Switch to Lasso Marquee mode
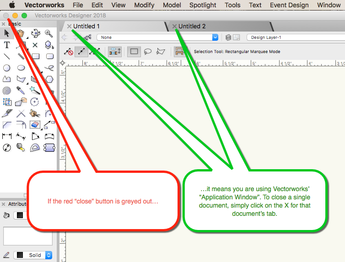Screen dimensions: 345x262 click(148, 52)
